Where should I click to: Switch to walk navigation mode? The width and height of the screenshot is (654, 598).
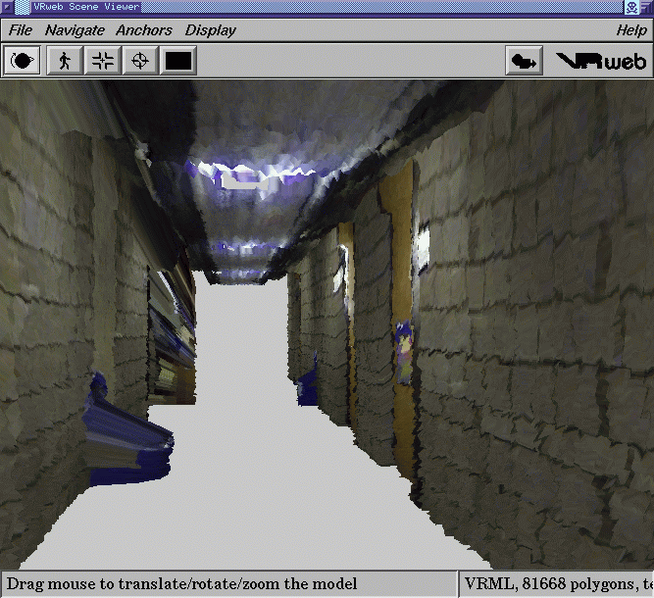(x=65, y=61)
